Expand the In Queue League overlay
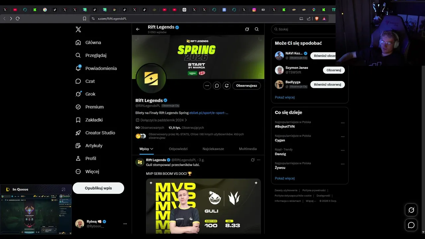425x239 pixels. click(x=63, y=190)
